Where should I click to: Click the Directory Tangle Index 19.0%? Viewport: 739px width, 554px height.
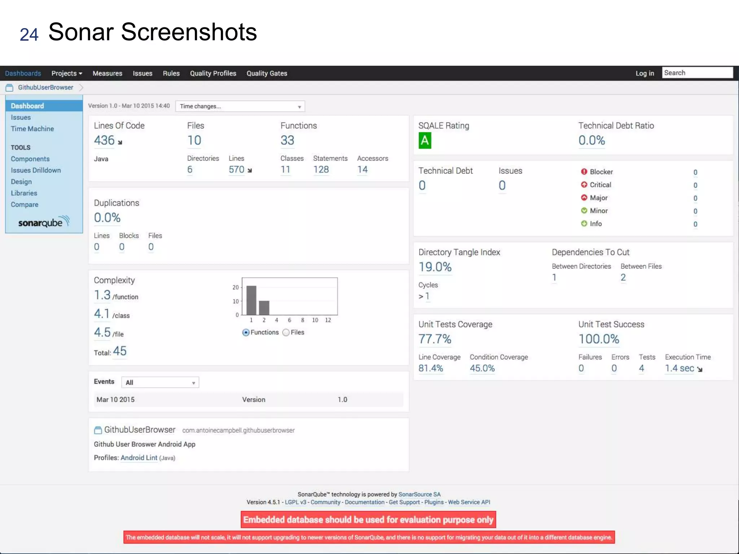pyautogui.click(x=435, y=267)
